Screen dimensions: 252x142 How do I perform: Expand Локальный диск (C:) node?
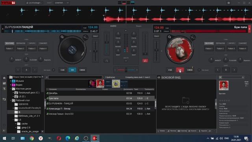coord(13,93)
